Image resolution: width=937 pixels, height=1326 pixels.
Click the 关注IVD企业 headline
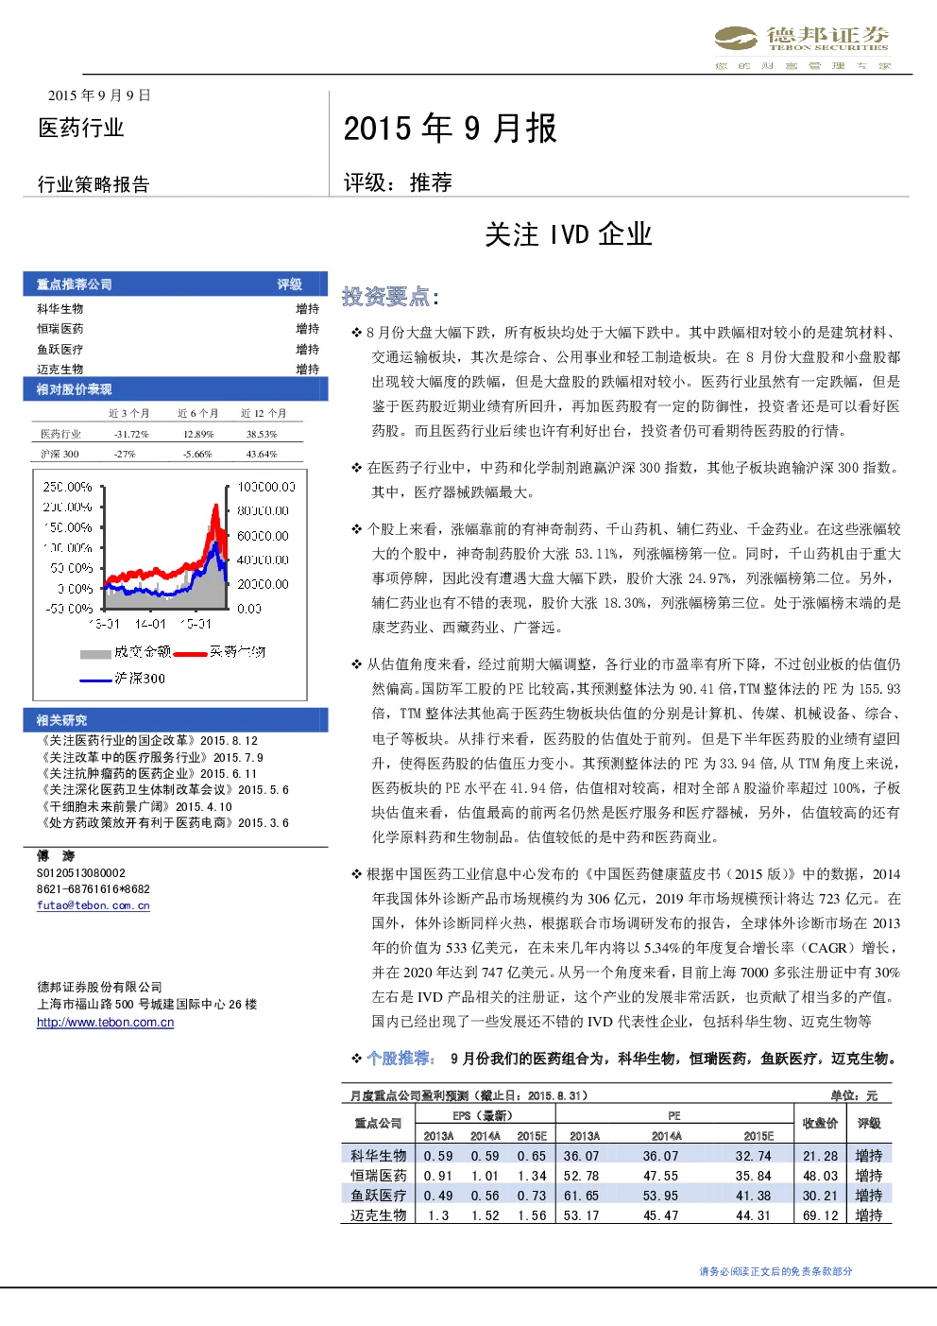[569, 234]
